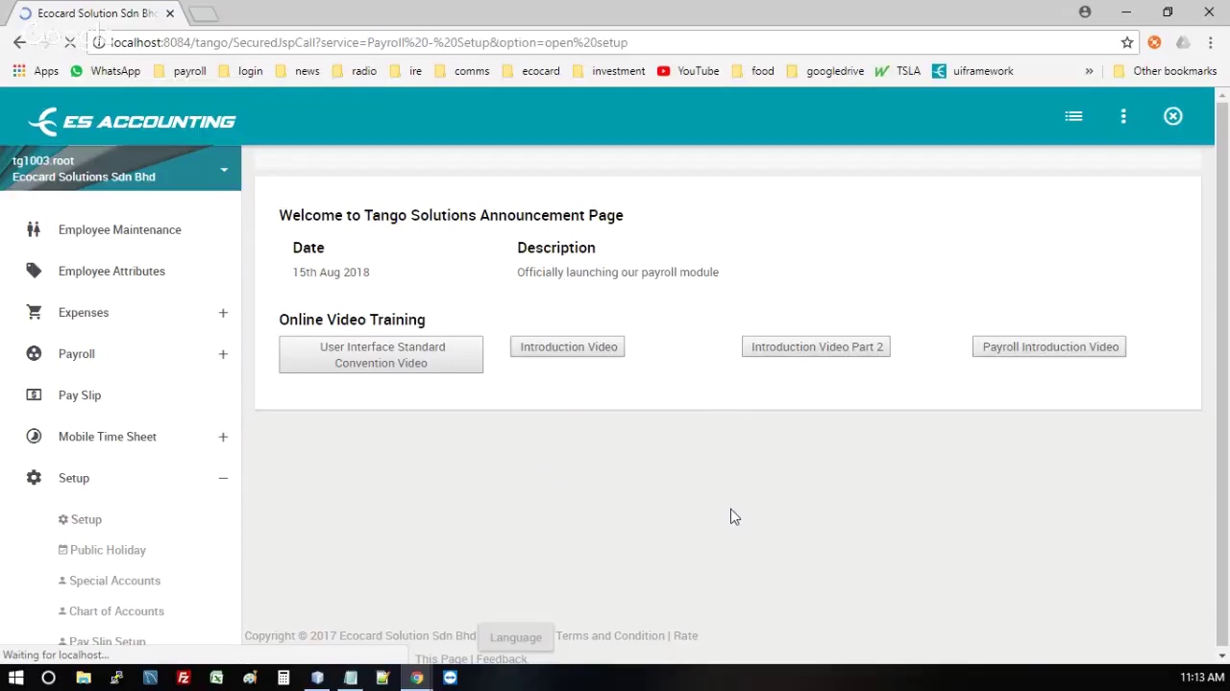The width and height of the screenshot is (1230, 691).
Task: Open the ecocard bookmarks folder
Action: click(530, 71)
